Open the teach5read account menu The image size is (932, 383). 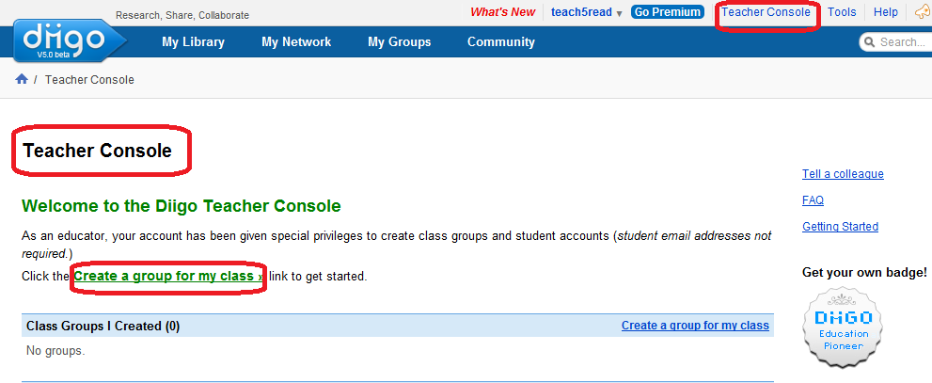[x=581, y=12]
